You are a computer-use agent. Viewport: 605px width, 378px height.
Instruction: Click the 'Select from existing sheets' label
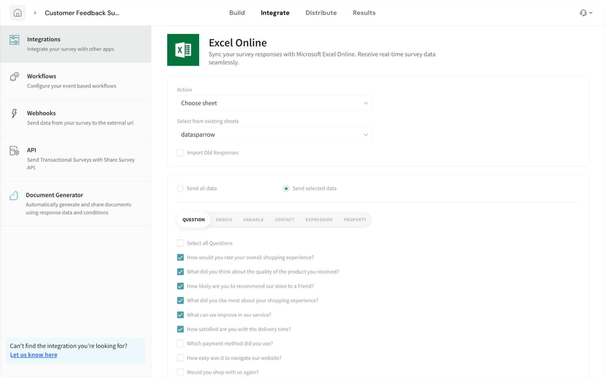point(208,121)
